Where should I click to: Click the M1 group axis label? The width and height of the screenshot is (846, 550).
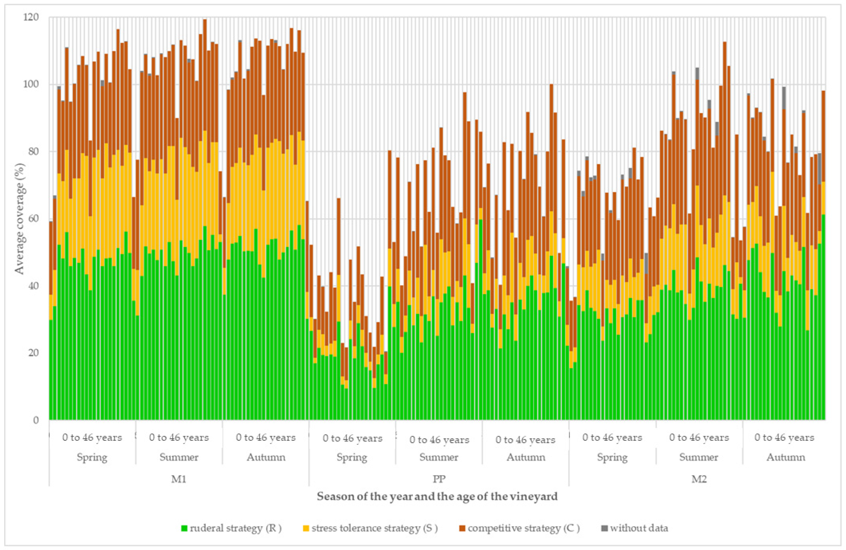(179, 479)
